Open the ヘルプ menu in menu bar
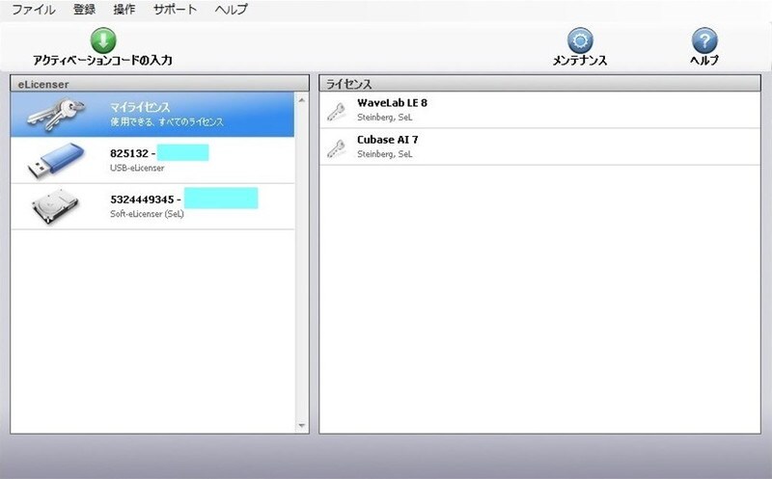772x479 pixels. (232, 10)
